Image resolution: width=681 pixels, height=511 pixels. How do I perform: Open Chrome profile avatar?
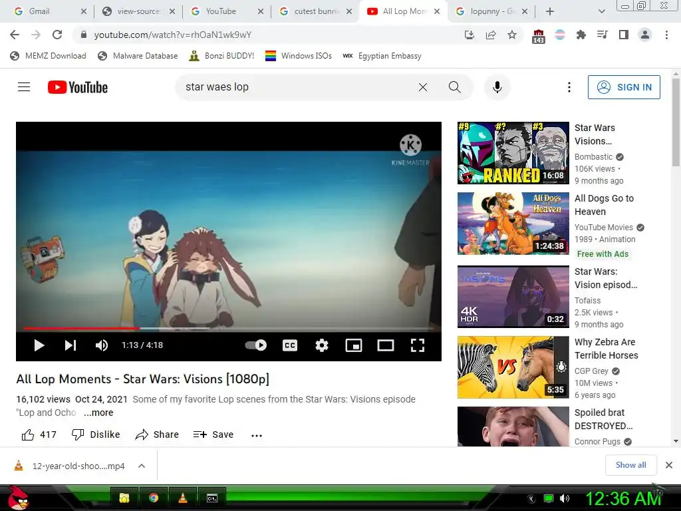pos(645,35)
